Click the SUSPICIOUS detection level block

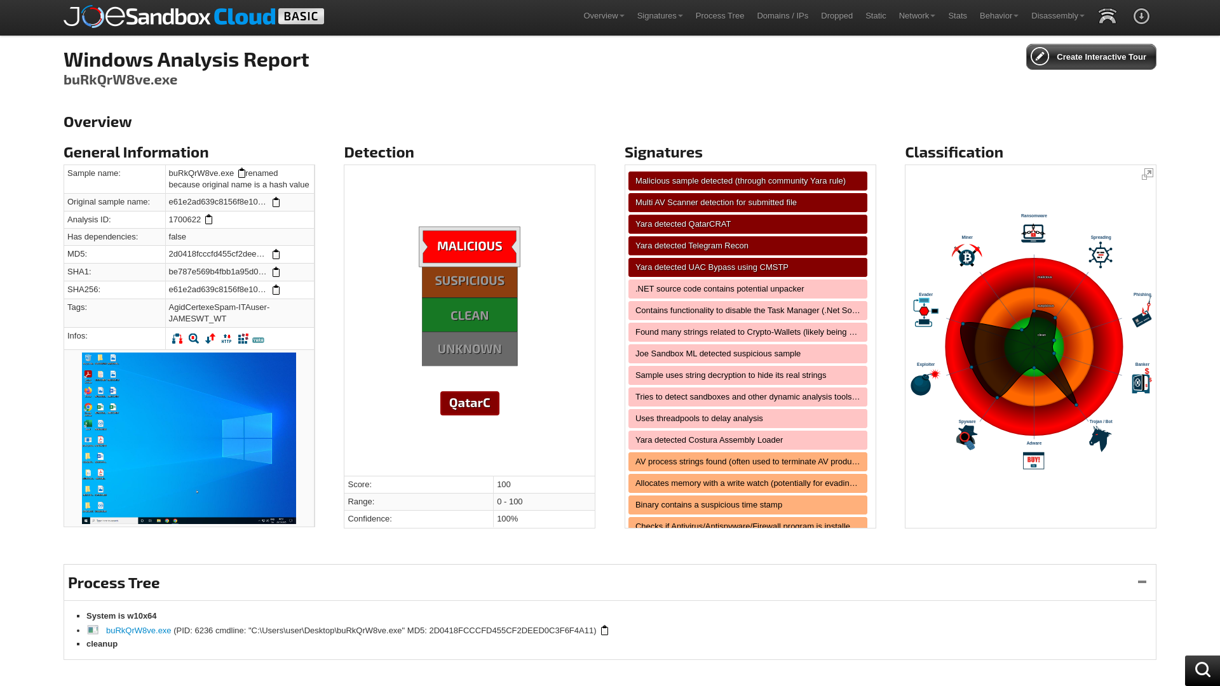point(470,281)
